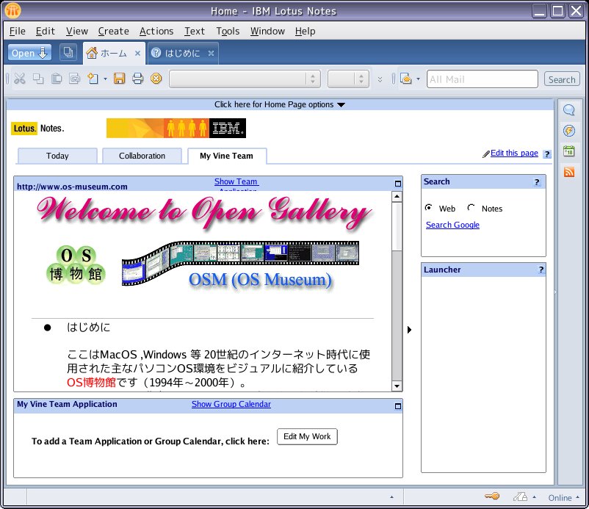The height and width of the screenshot is (509, 589).
Task: Click the OS Museum filmstrip image
Action: [240, 262]
